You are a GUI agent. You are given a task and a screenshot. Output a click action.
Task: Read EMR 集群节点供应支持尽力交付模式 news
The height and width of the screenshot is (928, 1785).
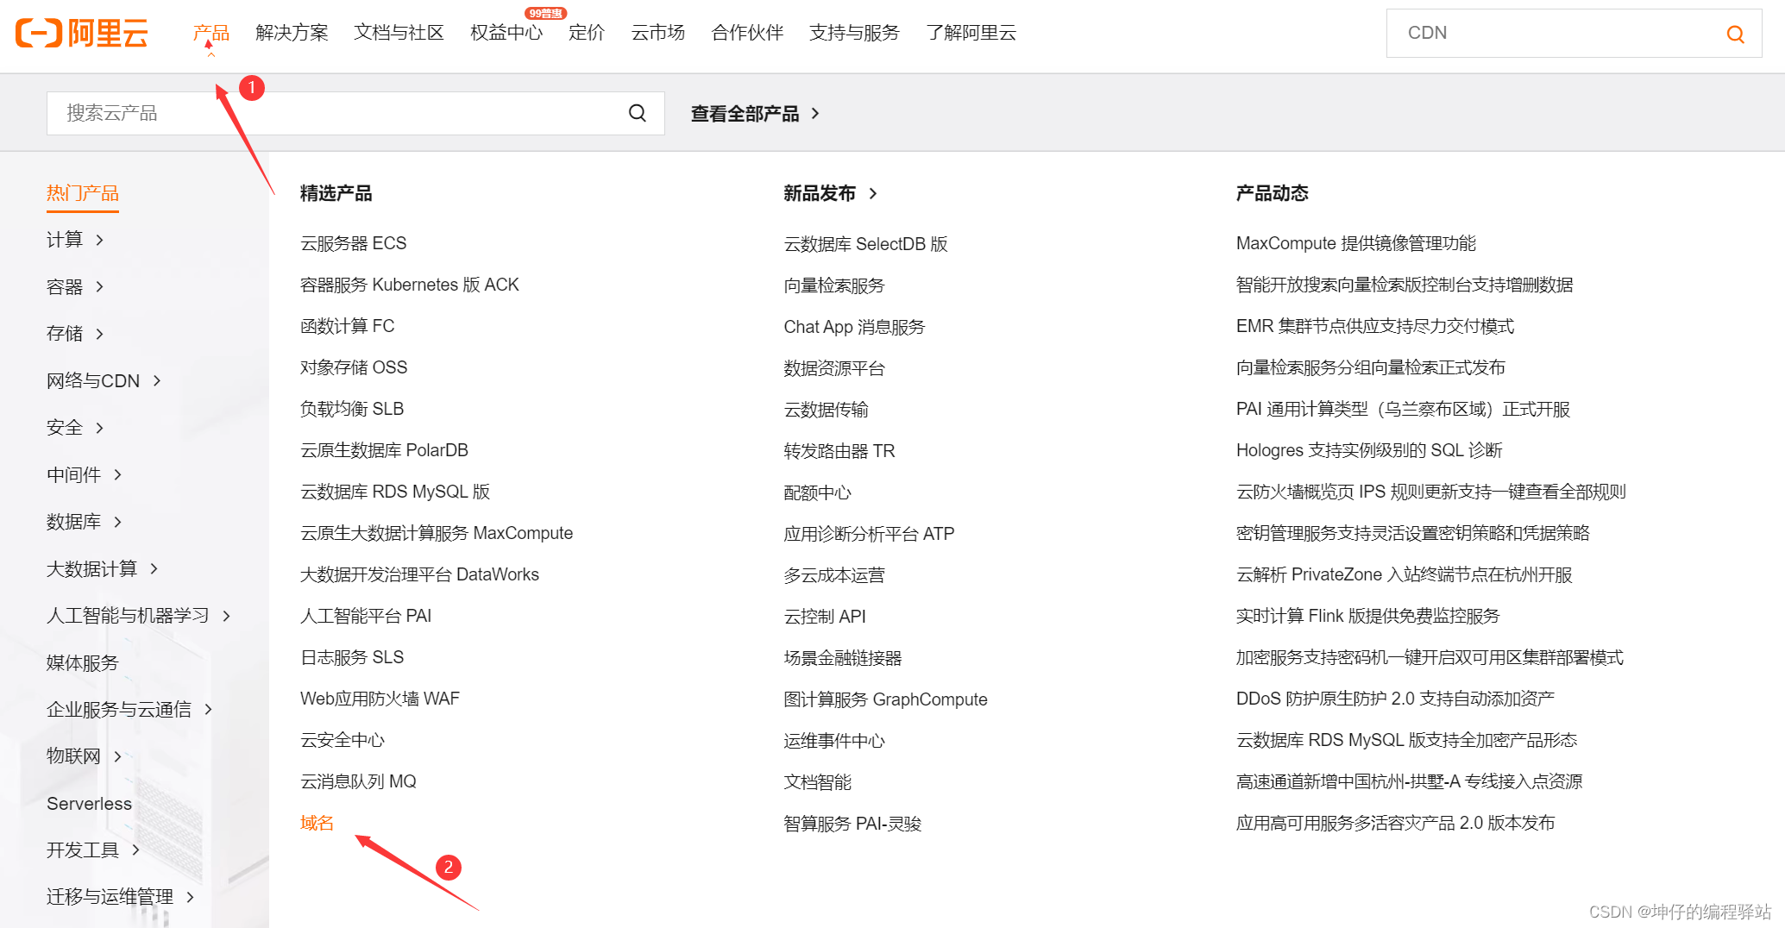click(x=1375, y=326)
